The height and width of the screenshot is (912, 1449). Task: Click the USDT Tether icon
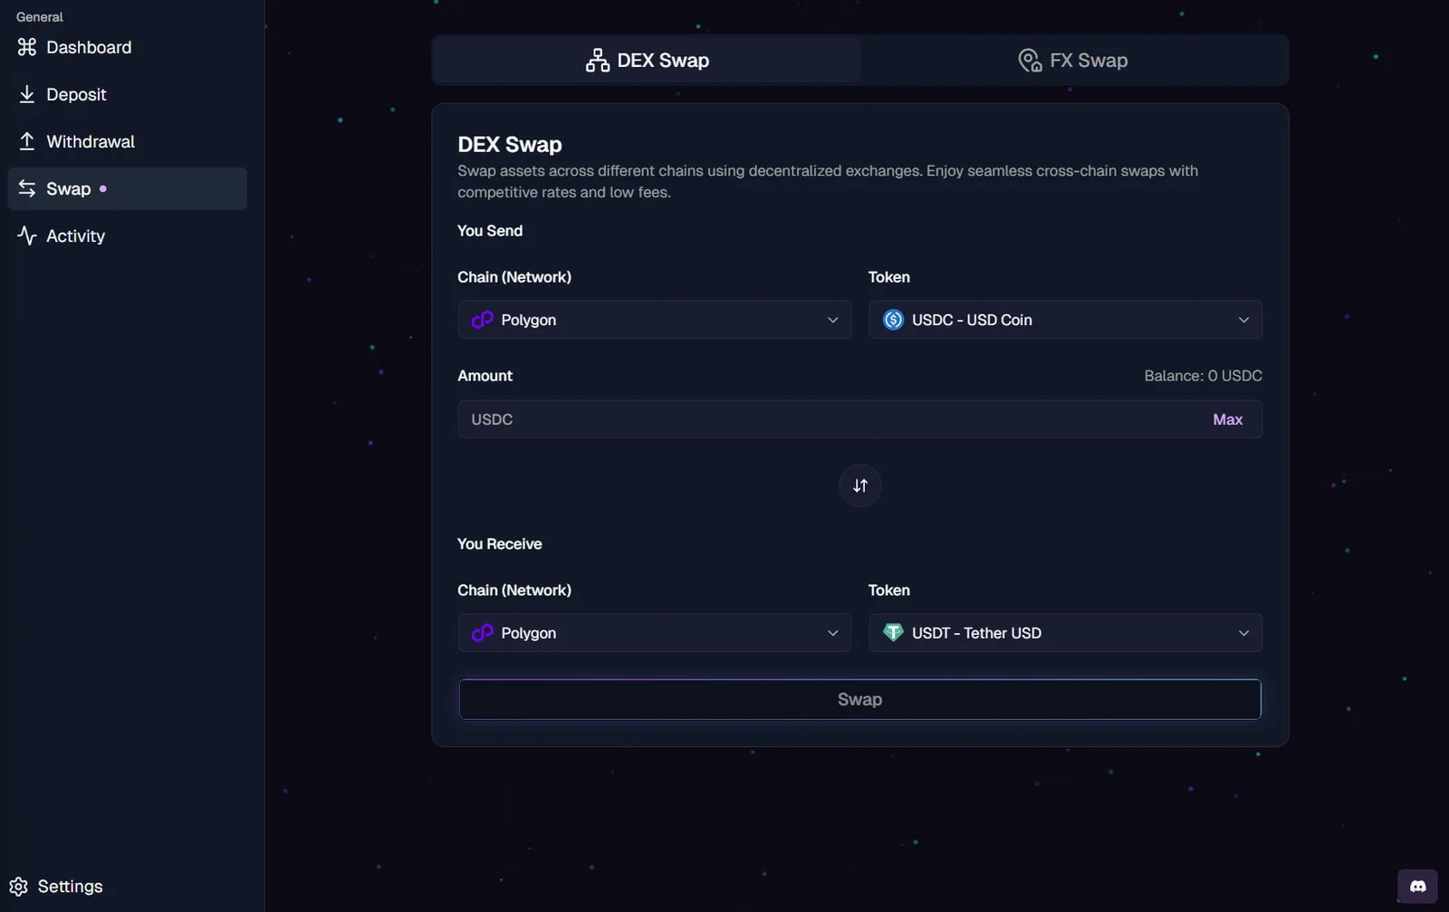click(x=893, y=632)
